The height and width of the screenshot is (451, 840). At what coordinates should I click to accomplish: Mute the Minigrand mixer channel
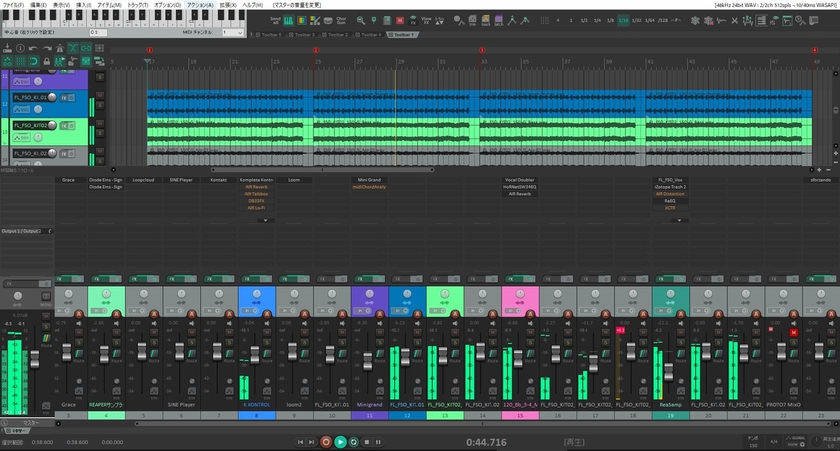click(380, 332)
